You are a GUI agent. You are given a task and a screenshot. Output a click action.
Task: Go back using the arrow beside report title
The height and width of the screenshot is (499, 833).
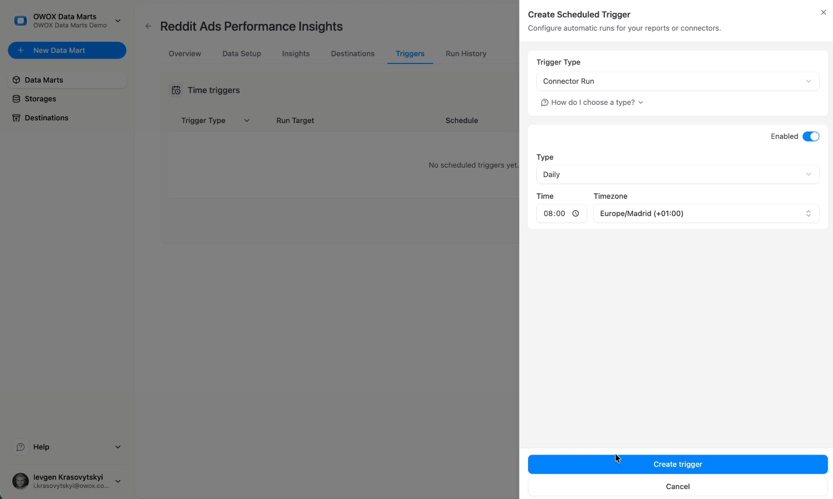pyautogui.click(x=148, y=26)
